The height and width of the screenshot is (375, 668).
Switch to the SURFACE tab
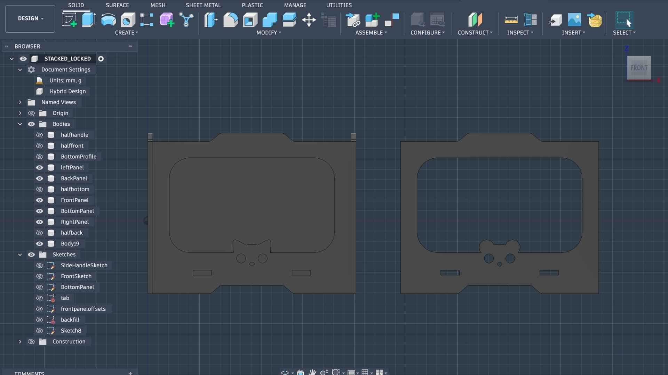coord(117,5)
